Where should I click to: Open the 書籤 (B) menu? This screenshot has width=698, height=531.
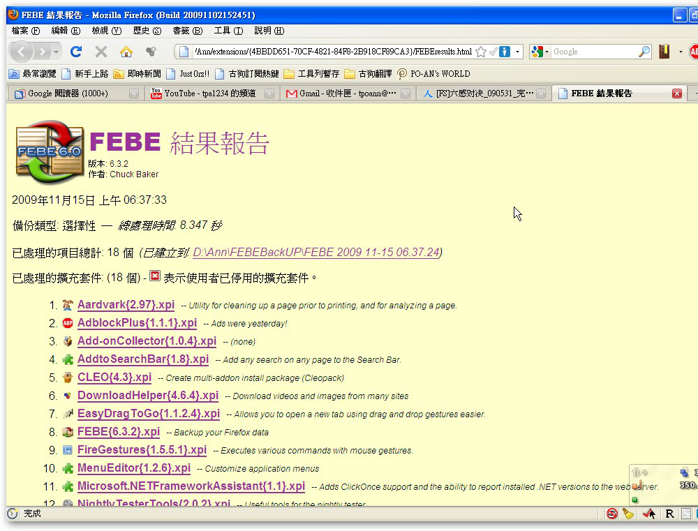187,31
